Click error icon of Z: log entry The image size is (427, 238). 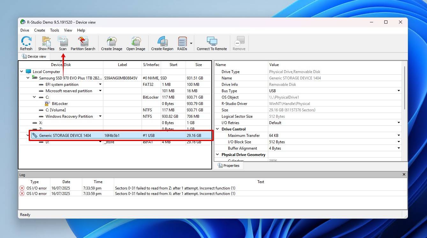click(x=22, y=188)
